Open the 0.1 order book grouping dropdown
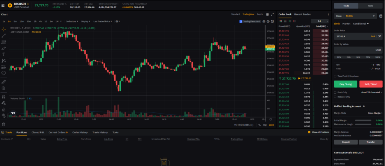 coord(320,21)
